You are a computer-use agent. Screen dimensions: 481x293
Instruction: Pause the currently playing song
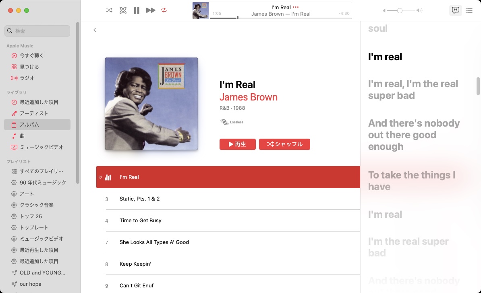(x=137, y=10)
